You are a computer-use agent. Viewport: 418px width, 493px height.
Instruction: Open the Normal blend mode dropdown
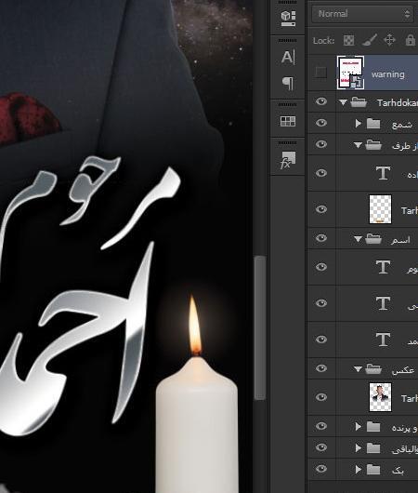pos(362,14)
